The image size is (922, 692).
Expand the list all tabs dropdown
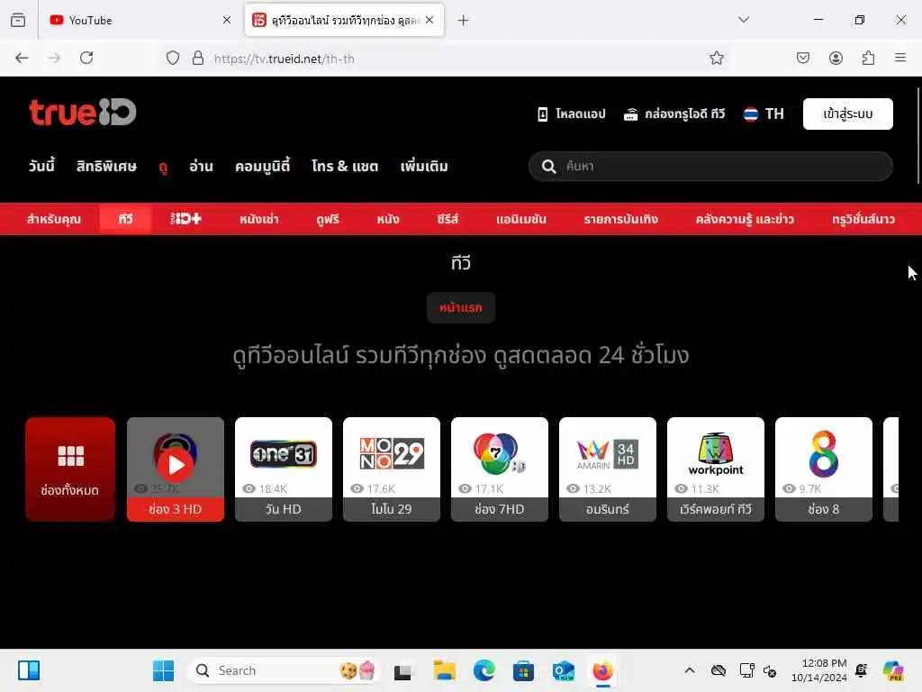click(x=743, y=20)
